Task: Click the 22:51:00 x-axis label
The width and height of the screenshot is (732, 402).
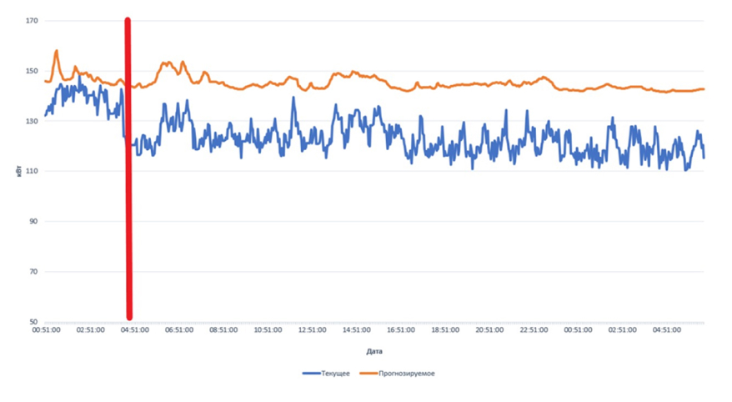Action: pos(533,330)
